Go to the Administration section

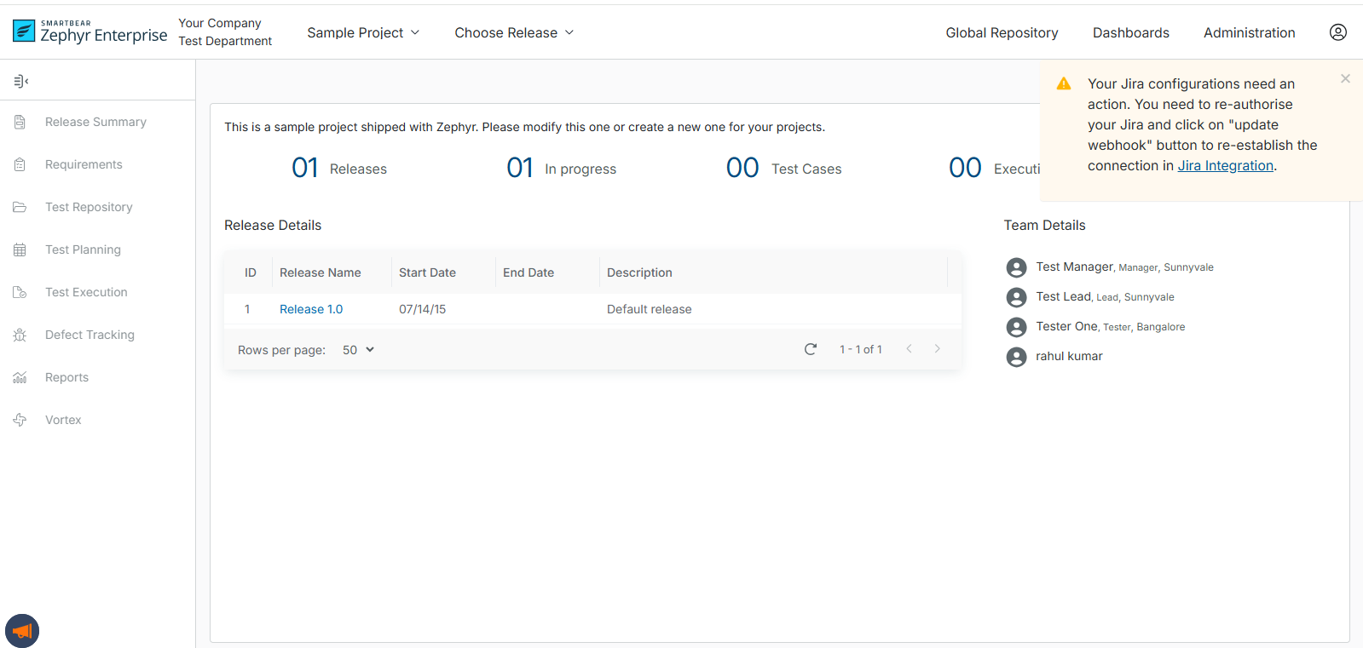click(1249, 32)
